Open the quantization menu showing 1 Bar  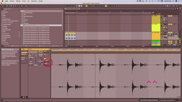point(27,6)
